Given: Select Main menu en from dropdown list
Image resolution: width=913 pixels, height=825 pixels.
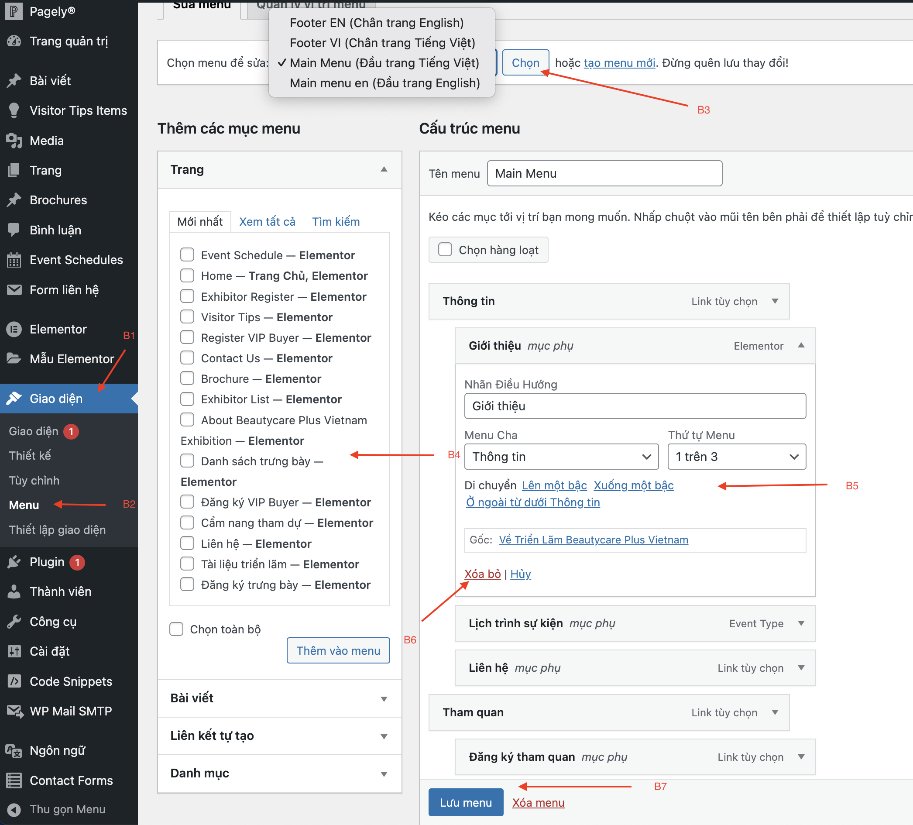Looking at the screenshot, I should (384, 83).
